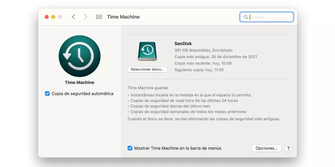This screenshot has height=167, width=335.
Task: Click the SanDisk backup disk icon
Action: [147, 51]
